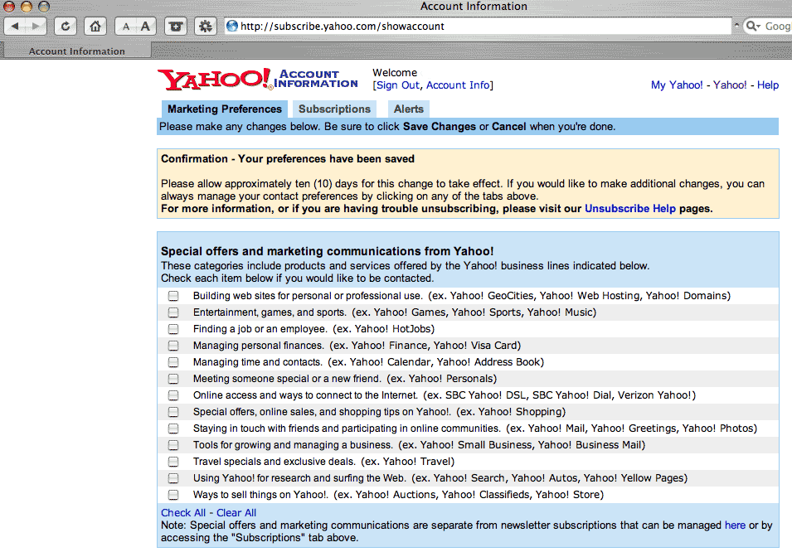Click 'Special offers and marketing communications from Yahoo!' heading

point(328,251)
